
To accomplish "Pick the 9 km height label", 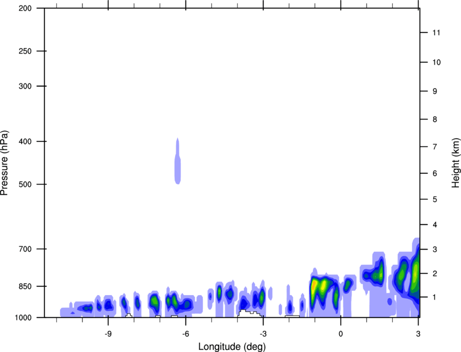I will coord(435,92).
